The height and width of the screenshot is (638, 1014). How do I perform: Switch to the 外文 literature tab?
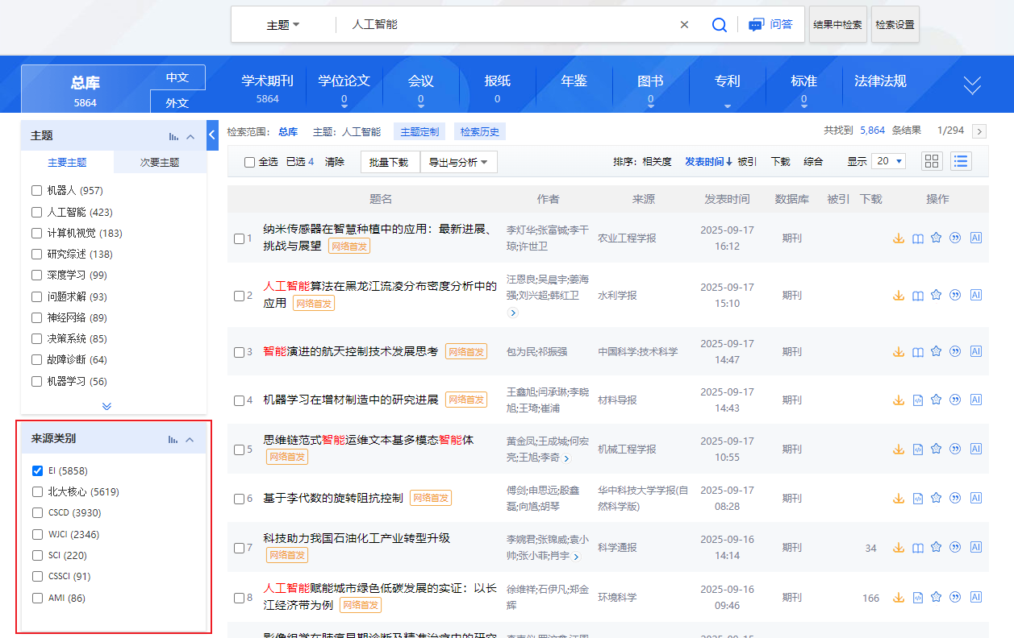177,101
